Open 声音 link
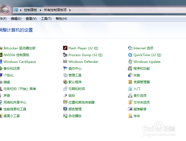 click(x=7, y=95)
